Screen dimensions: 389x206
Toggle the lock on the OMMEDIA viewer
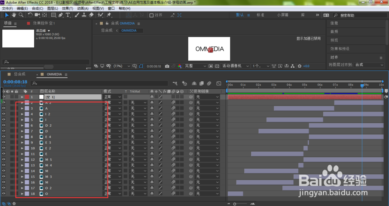(x=107, y=23)
